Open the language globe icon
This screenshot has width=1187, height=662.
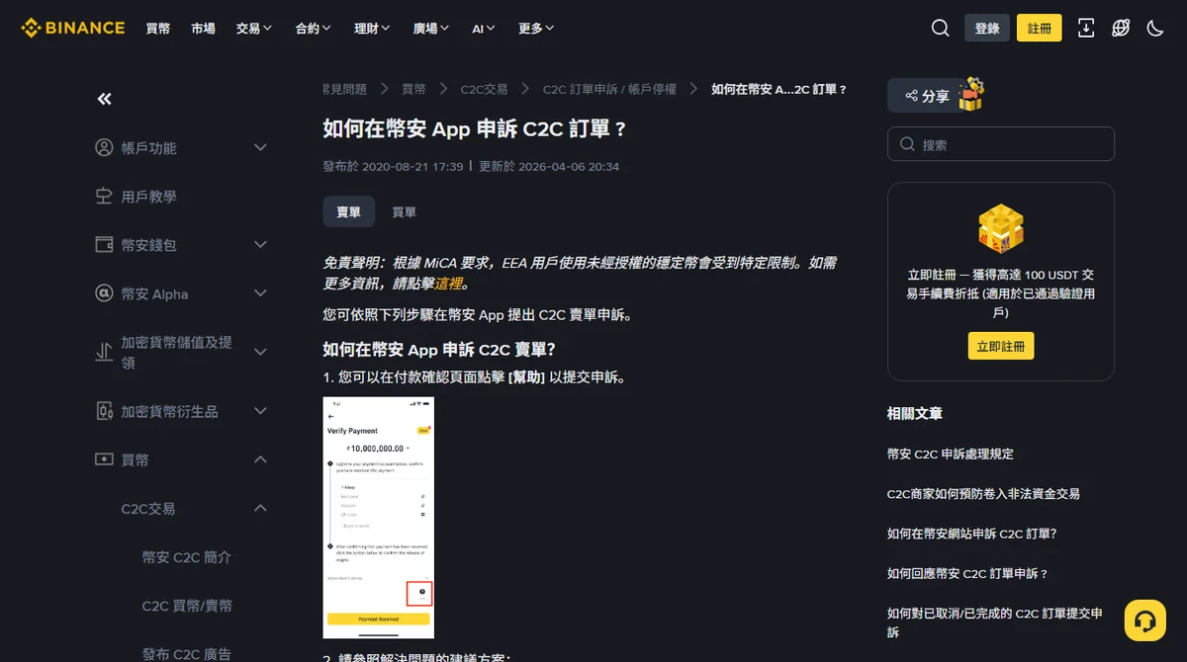(1121, 28)
